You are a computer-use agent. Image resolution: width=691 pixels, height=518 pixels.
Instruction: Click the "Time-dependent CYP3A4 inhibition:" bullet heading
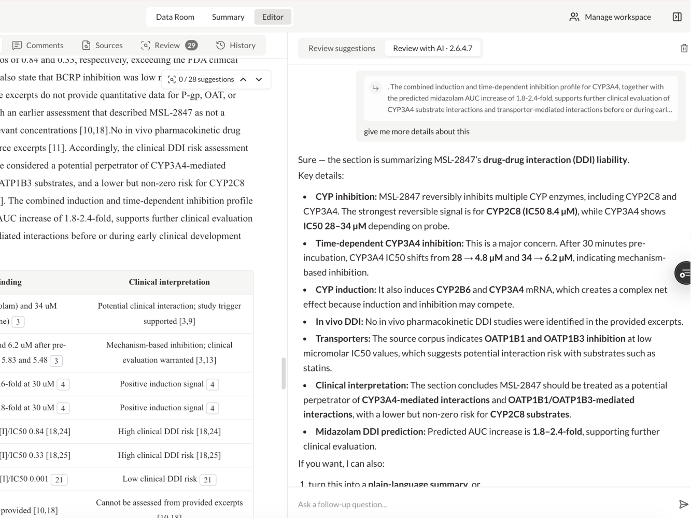pos(390,243)
